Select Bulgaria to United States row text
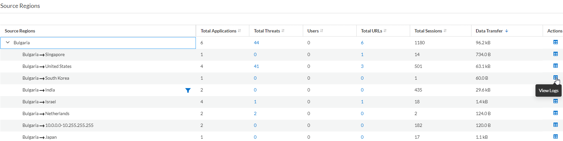 (x=47, y=66)
